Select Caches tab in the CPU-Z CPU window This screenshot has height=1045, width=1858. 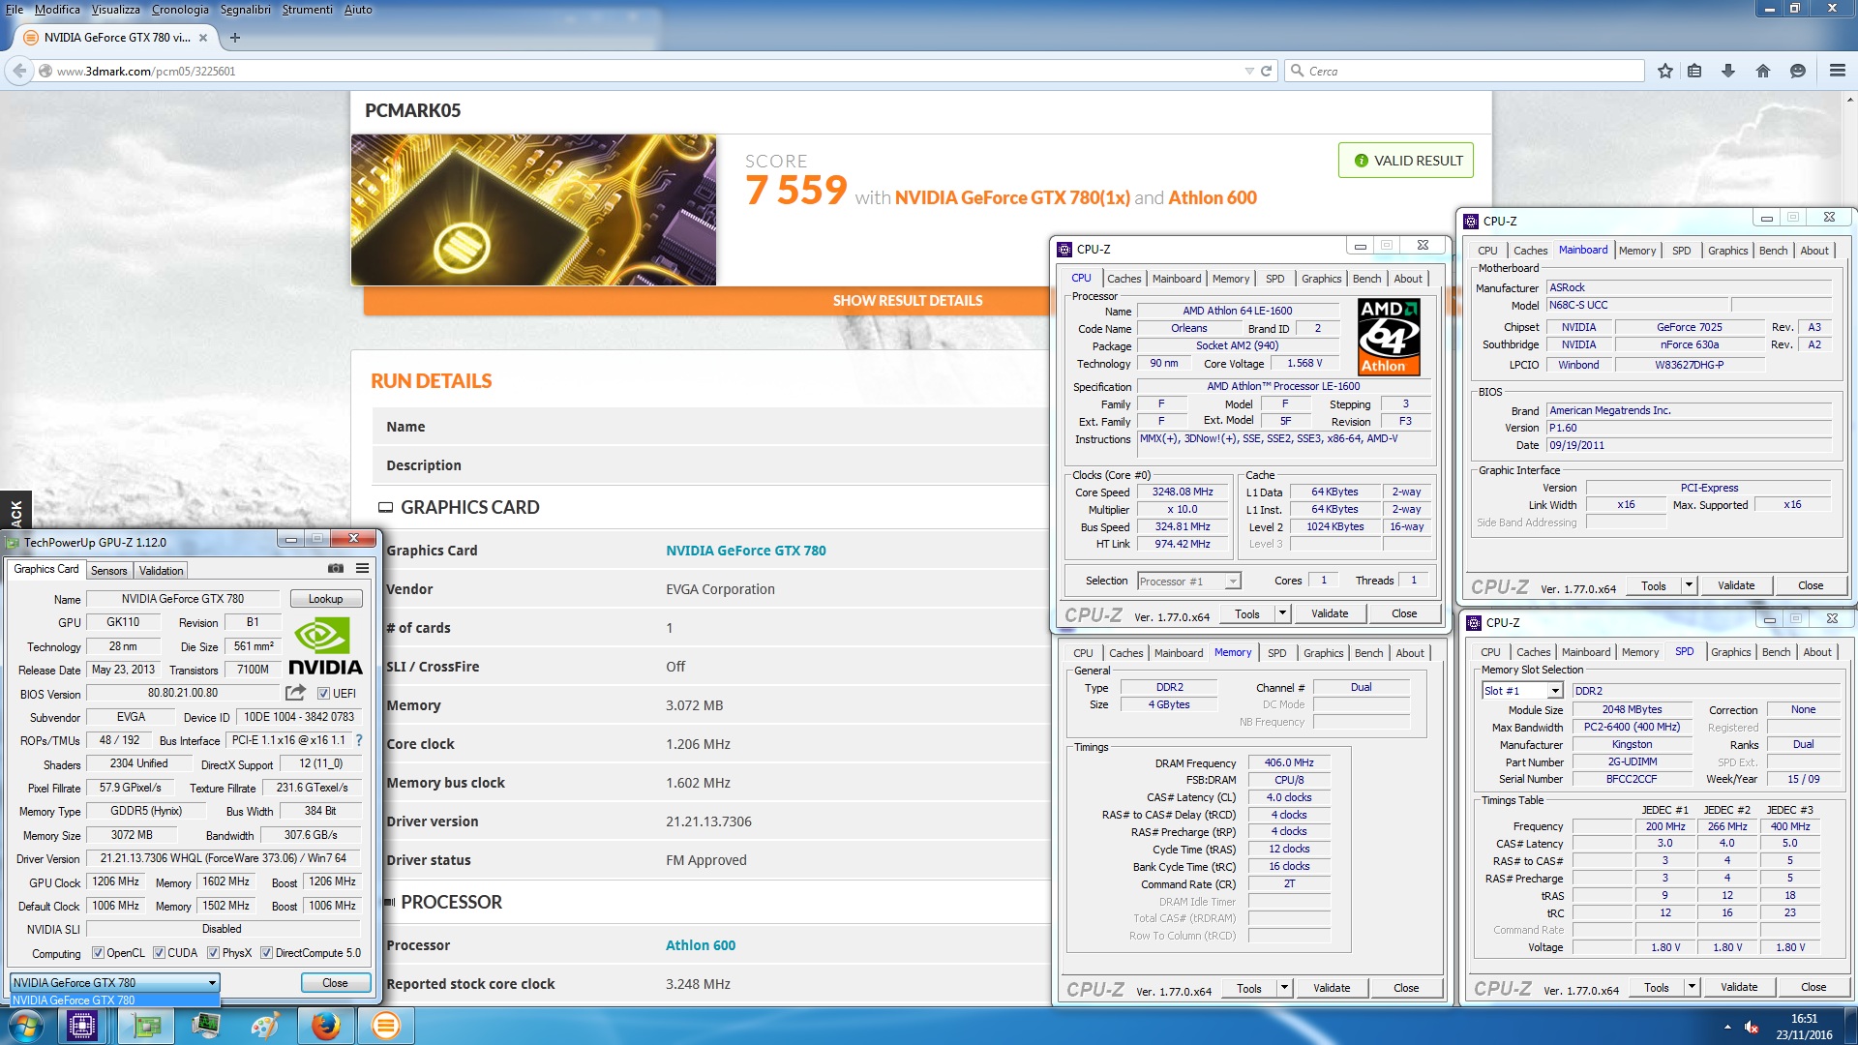[1124, 279]
